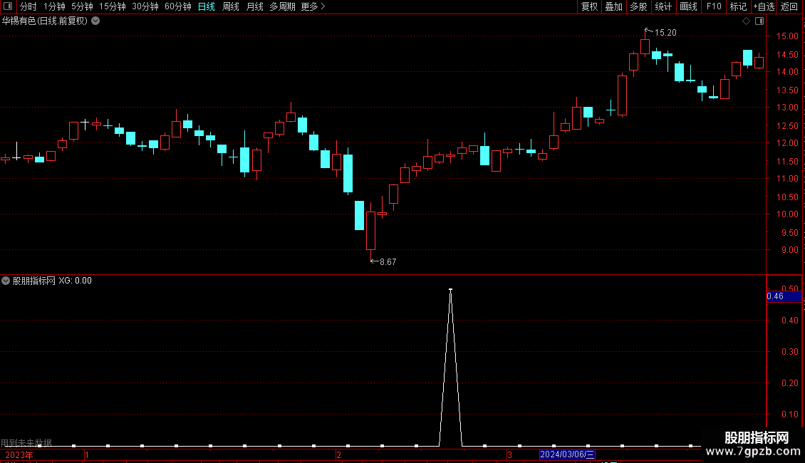Select the 周线 weekly chart tab
Screen dimensions: 805x463
pyautogui.click(x=231, y=6)
